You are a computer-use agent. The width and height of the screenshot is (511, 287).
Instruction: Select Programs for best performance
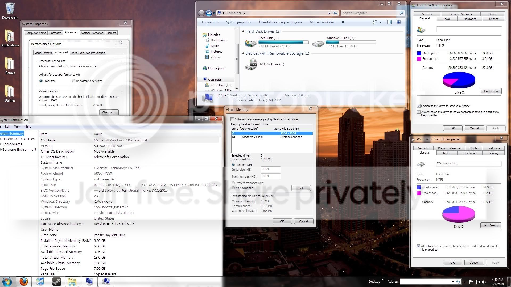click(x=41, y=81)
